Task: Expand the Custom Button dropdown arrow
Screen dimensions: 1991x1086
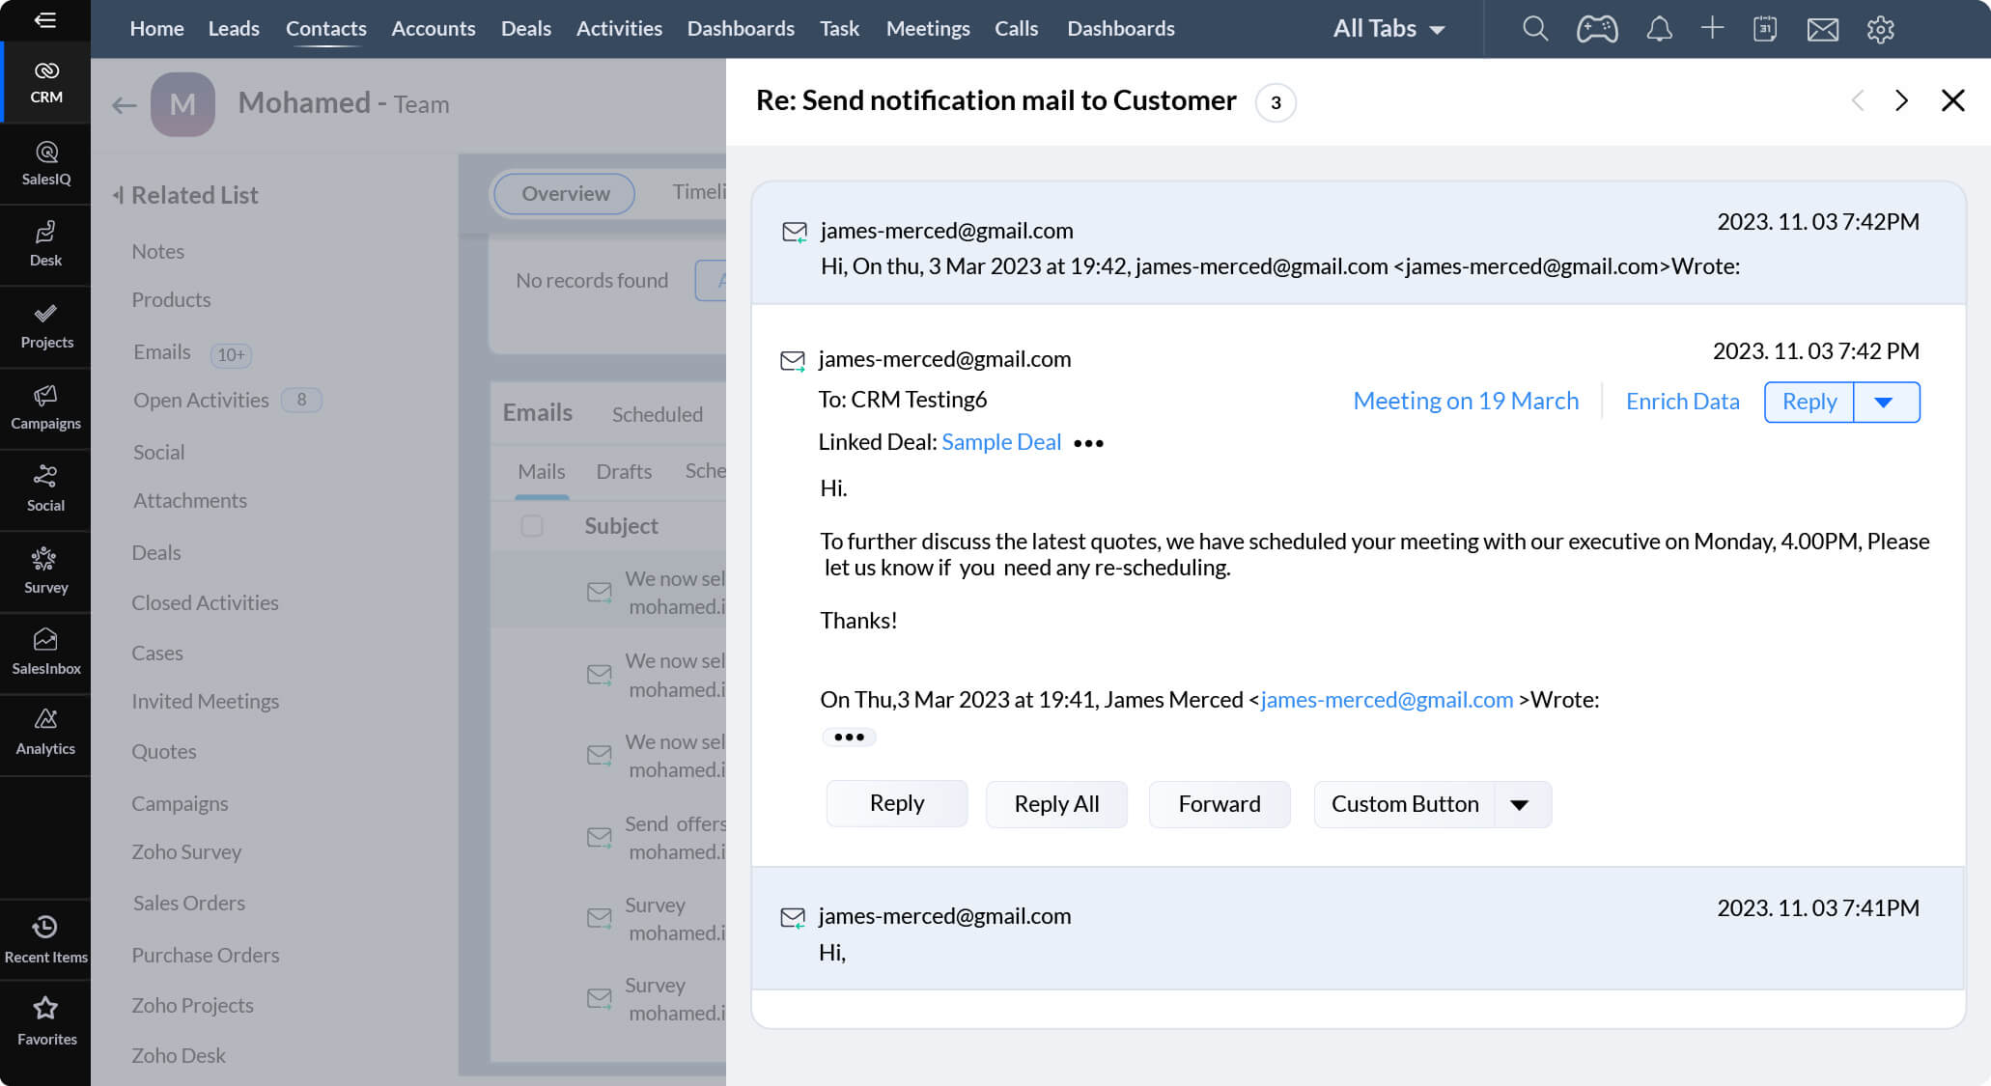Action: tap(1520, 805)
